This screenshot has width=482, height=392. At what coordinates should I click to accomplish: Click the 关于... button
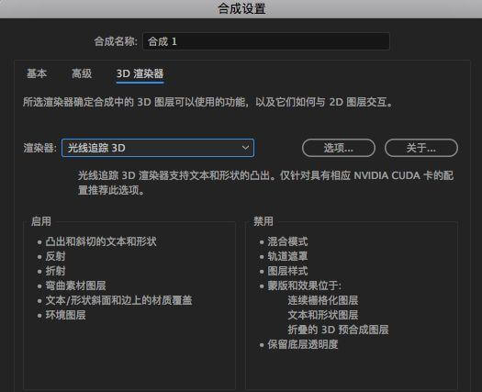point(421,148)
